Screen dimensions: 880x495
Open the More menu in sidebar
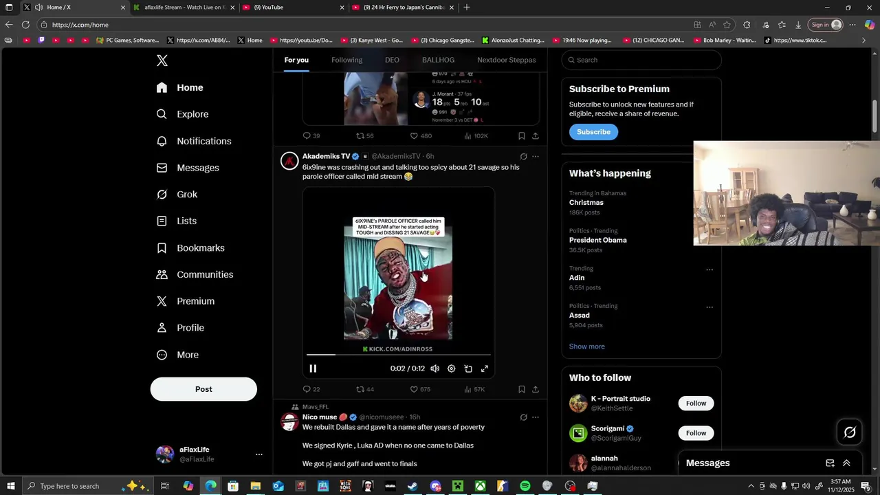click(177, 355)
